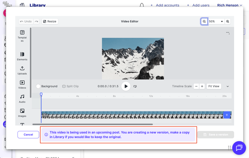Click the time display 0:00.0 / 0:31.5
Viewport: 249px width, 158px height.
[x=108, y=86]
